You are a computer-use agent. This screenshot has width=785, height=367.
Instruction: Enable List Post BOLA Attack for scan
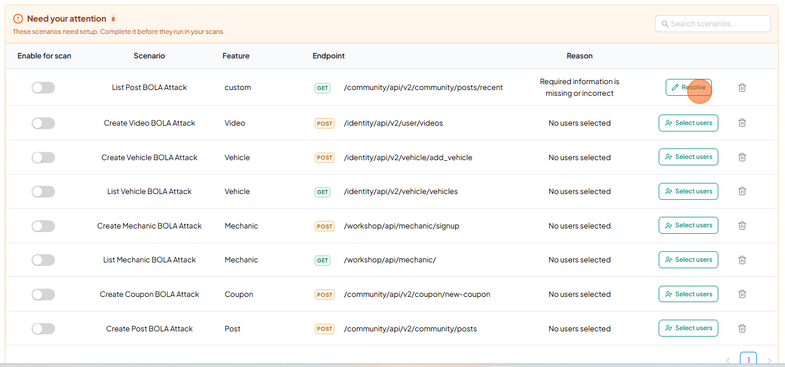43,88
